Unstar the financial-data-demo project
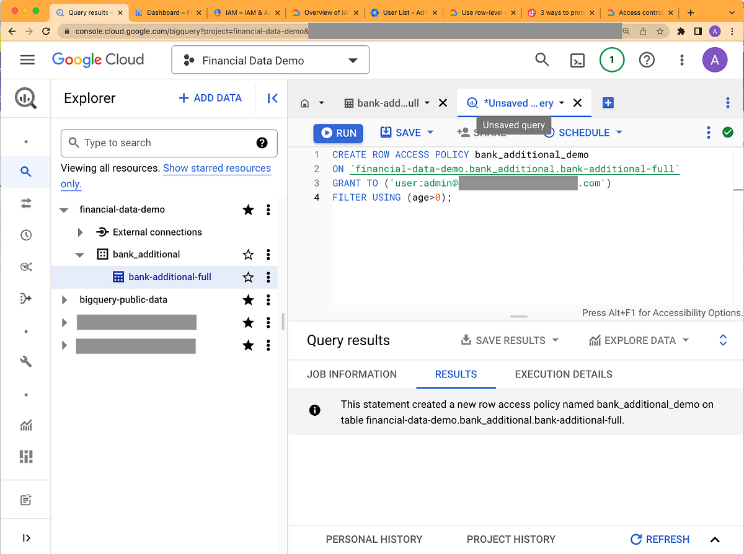 pyautogui.click(x=248, y=209)
